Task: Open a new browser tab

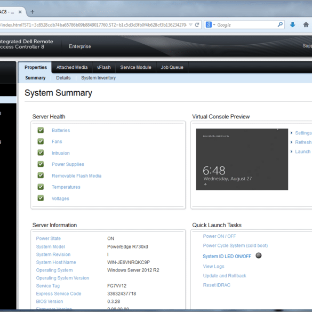Action: [x=32, y=12]
